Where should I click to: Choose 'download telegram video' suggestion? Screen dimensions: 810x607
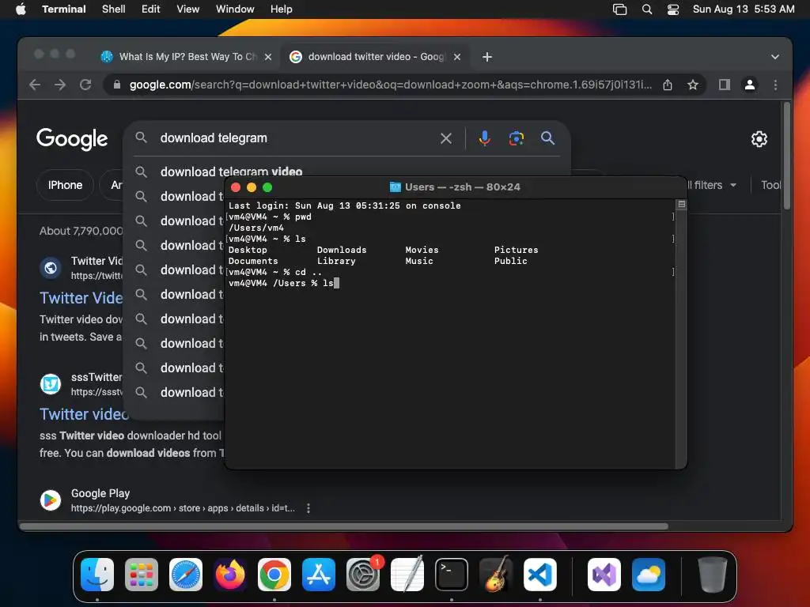pyautogui.click(x=232, y=172)
